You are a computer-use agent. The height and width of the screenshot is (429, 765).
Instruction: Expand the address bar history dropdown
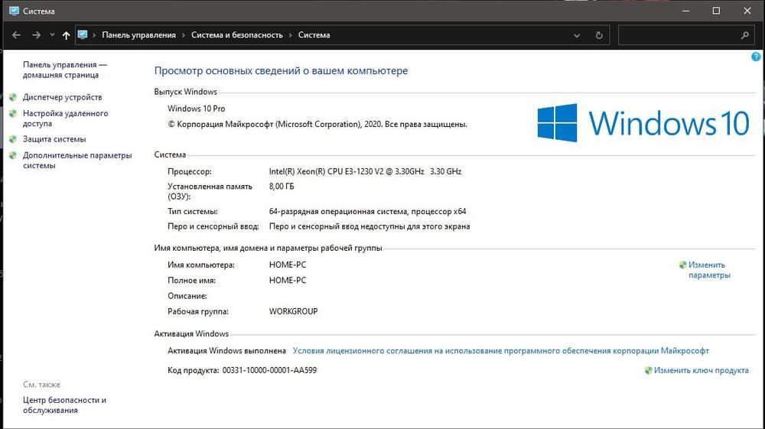(578, 35)
